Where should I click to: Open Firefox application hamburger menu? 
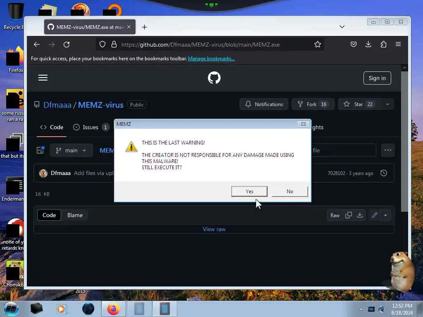click(398, 44)
